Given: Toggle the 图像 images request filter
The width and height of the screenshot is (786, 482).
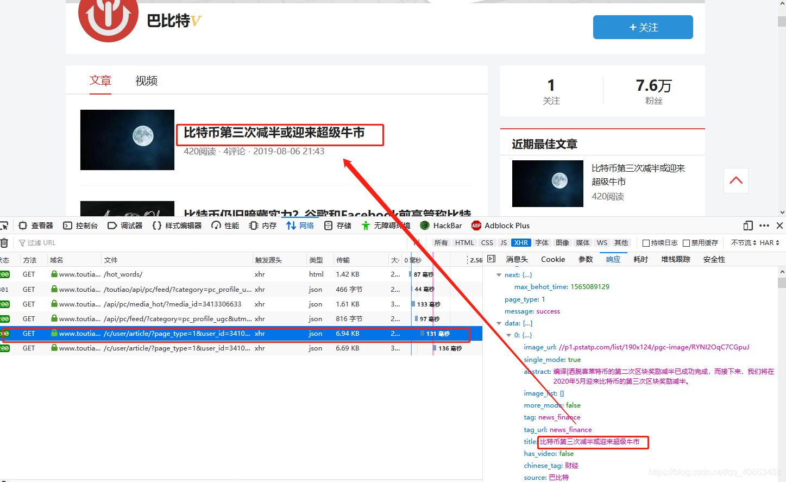Looking at the screenshot, I should tap(562, 243).
